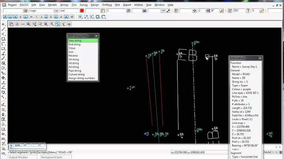Select the arc tool in left toolbar
The image size is (284, 159).
point(3,44)
